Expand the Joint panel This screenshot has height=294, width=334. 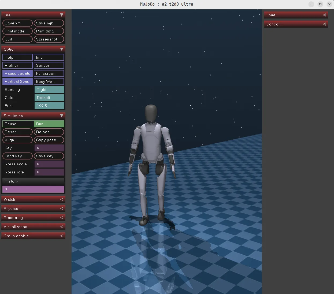[296, 15]
